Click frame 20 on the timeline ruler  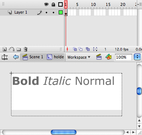(123, 4)
